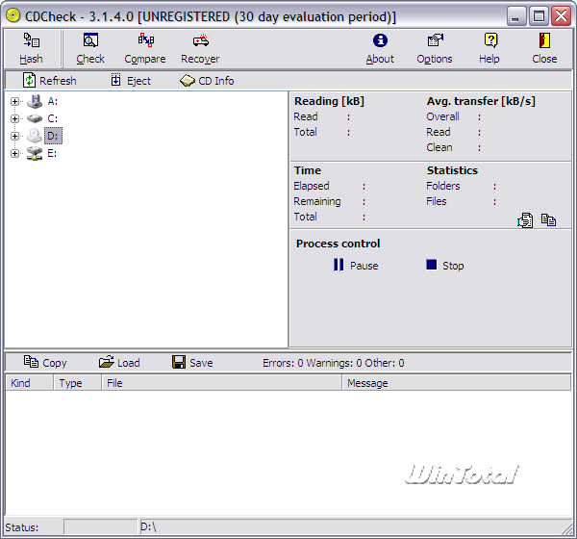This screenshot has height=539, width=577.
Task: Copy statistics to clipboard icon
Action: click(548, 220)
